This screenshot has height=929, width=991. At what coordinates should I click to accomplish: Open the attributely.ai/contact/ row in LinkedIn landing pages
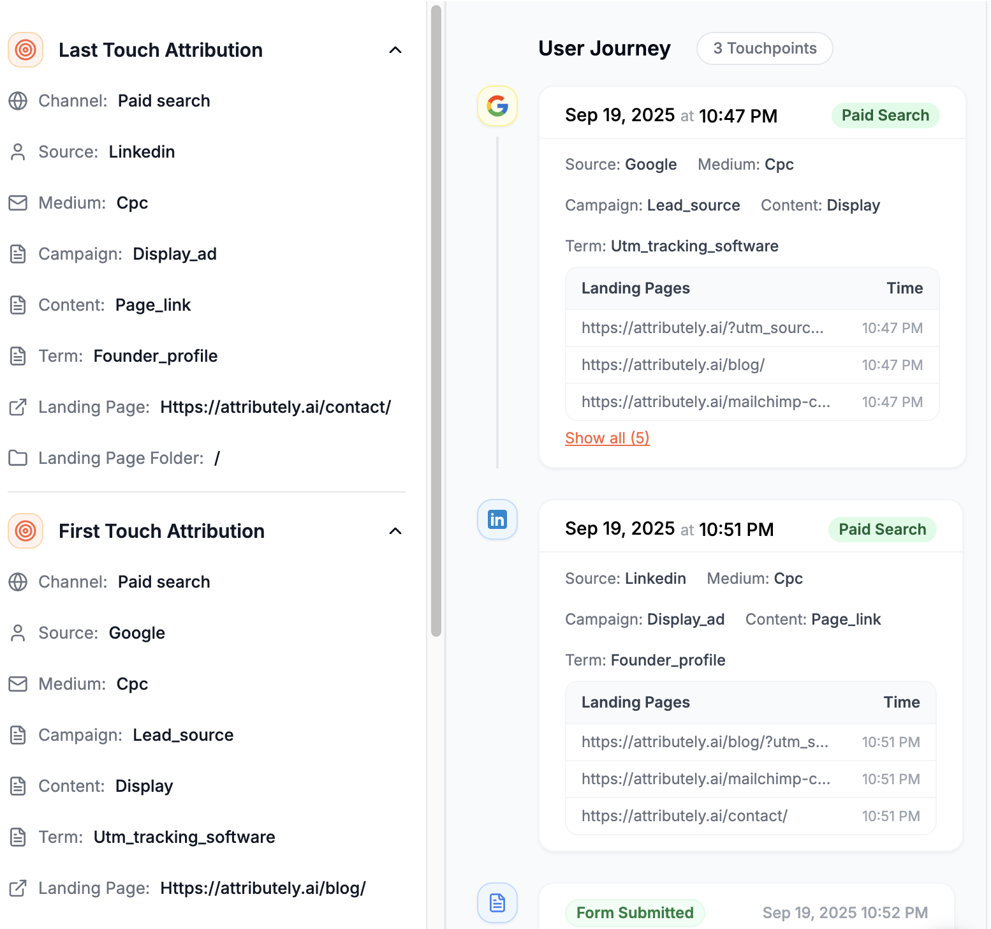click(x=684, y=816)
